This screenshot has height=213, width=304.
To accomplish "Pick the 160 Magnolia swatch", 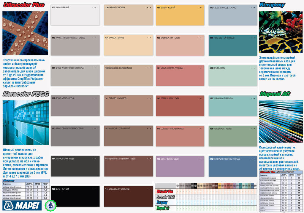I will (180, 45).
